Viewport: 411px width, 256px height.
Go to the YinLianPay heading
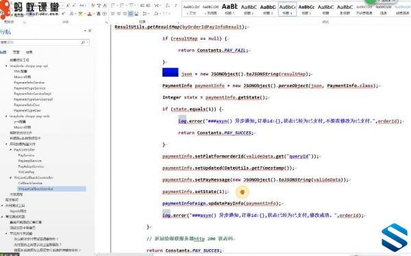click(26, 172)
